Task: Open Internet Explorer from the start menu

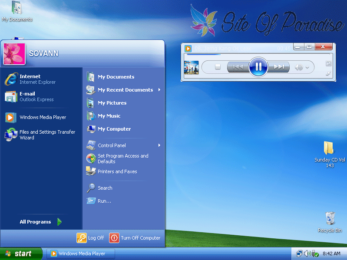Action: click(x=41, y=79)
